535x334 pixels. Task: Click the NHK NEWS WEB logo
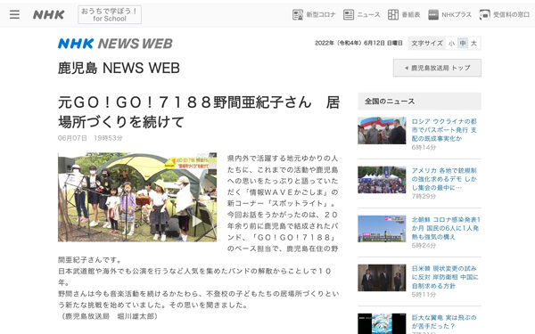115,44
